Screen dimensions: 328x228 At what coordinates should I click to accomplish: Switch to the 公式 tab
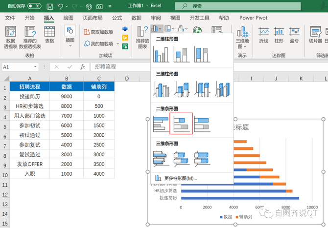tap(117, 18)
